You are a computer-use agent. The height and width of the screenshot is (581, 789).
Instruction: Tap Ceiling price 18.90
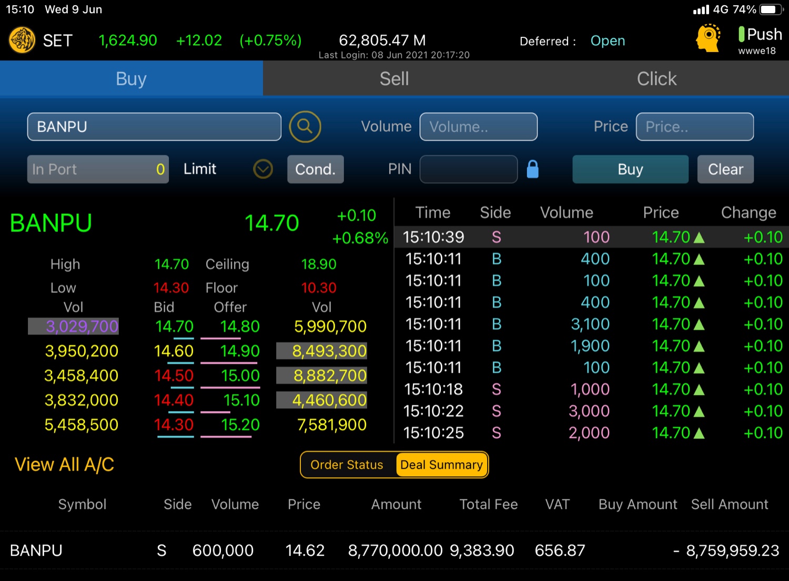pos(319,264)
